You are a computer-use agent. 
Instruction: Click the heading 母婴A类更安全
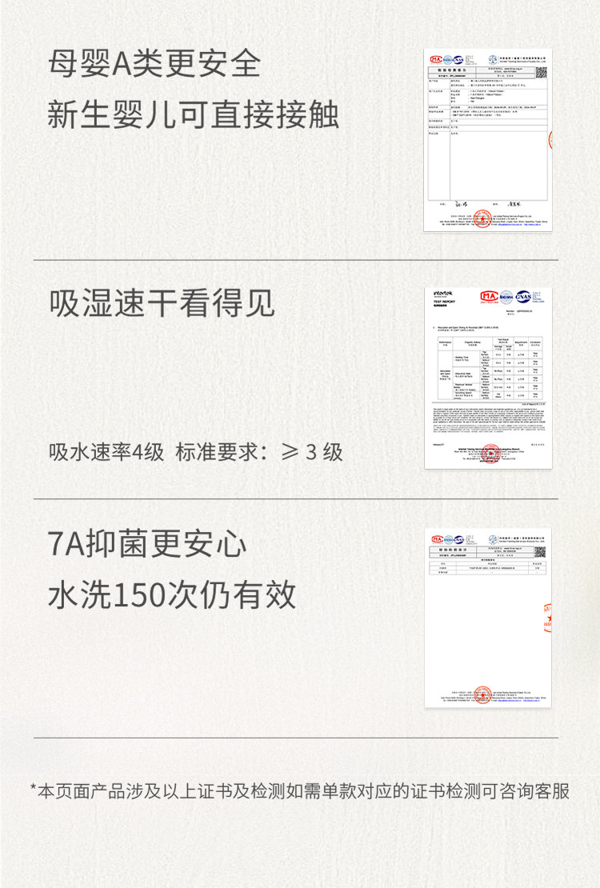click(x=154, y=63)
